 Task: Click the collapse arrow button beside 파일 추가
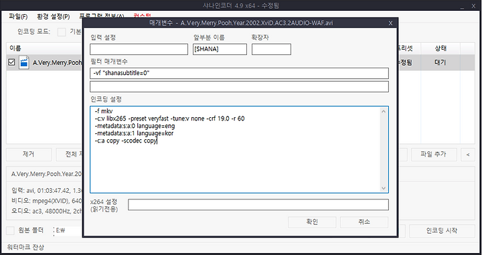point(468,154)
